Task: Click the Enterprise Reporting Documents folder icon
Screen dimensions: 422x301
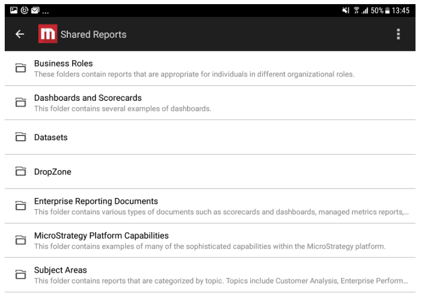Action: coord(21,206)
